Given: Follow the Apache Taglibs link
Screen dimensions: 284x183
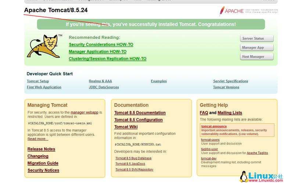Looking at the screenshot, I should point(257,153).
